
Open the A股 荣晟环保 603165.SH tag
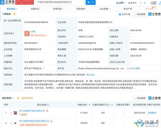point(33,125)
